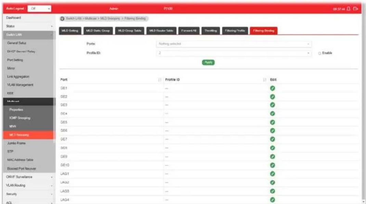
Task: Open Dashboard from sidebar
Action: point(14,18)
